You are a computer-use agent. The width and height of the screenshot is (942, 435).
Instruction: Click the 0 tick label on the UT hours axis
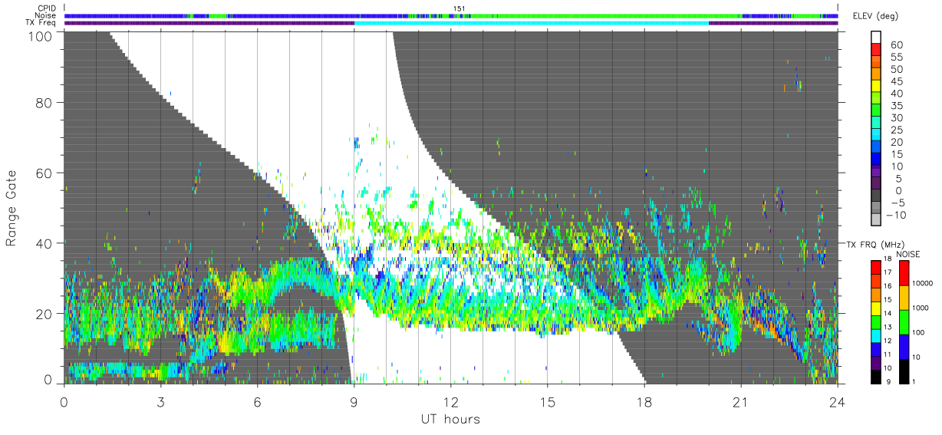[x=64, y=402]
